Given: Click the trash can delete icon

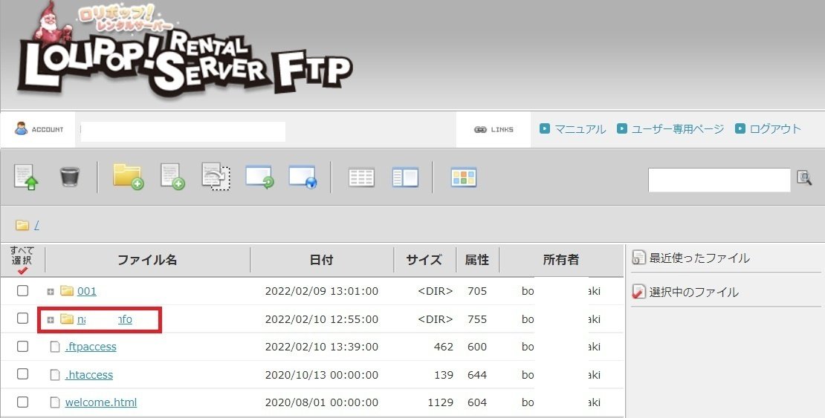Looking at the screenshot, I should click(x=69, y=177).
